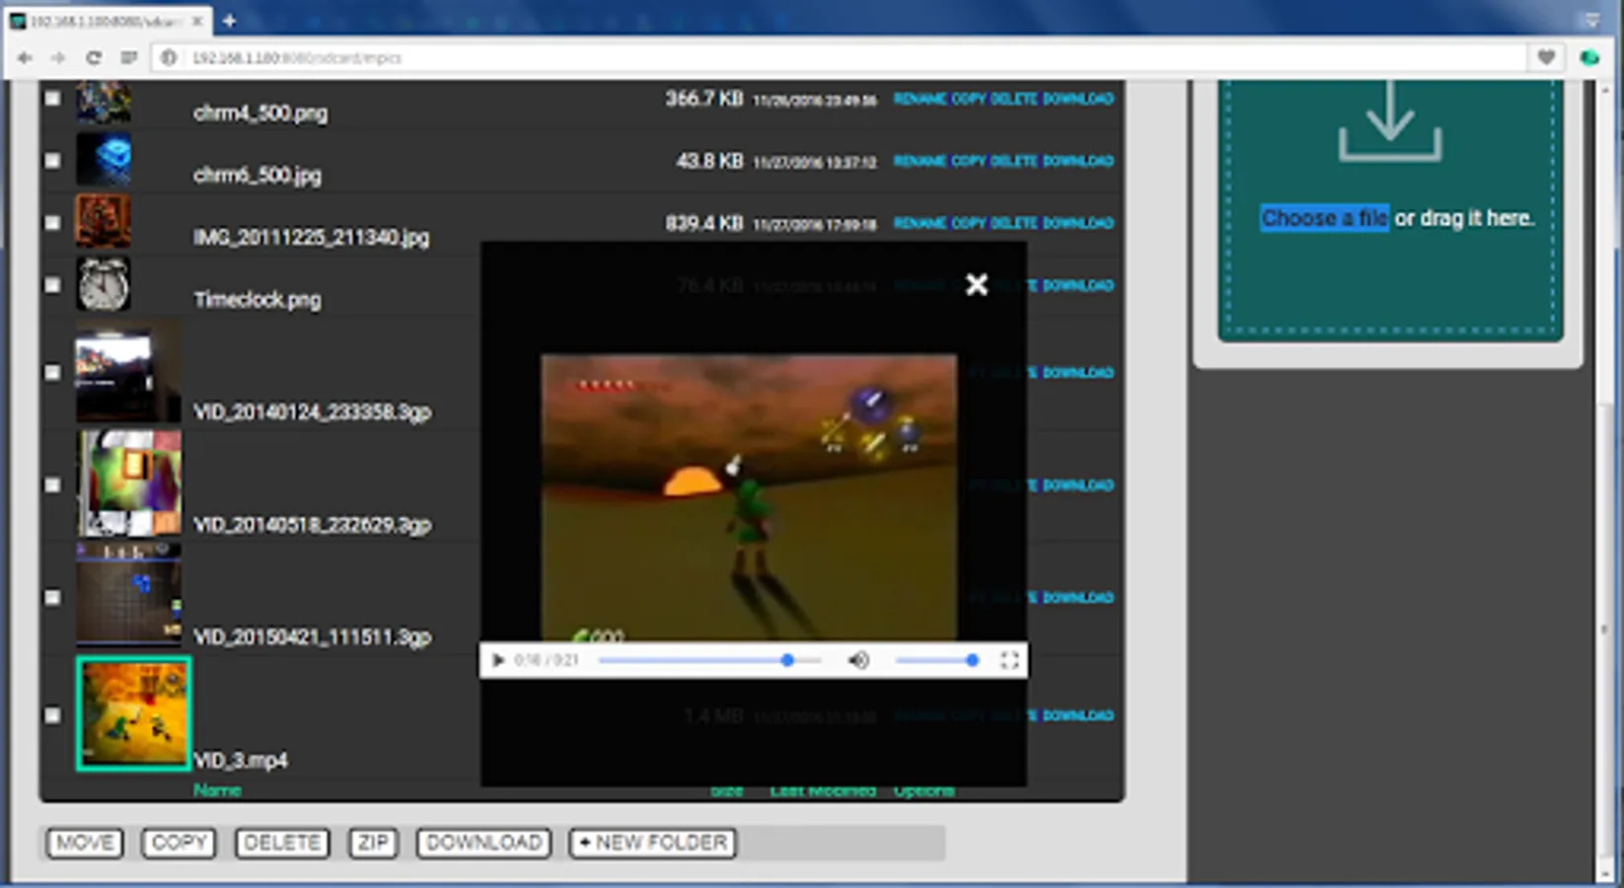Tick the checkbox for chrm6_500.jpg

(x=52, y=160)
